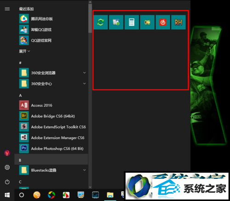Launch the colorful pinwheel browser on taskbar
Viewport: 230px width, 201px height.
[x=52, y=195]
